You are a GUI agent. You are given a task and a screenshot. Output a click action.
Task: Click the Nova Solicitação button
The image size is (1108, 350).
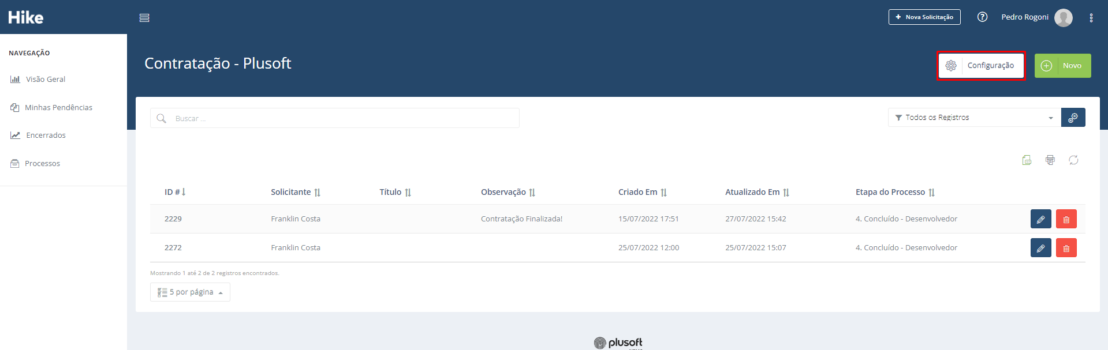tap(924, 17)
